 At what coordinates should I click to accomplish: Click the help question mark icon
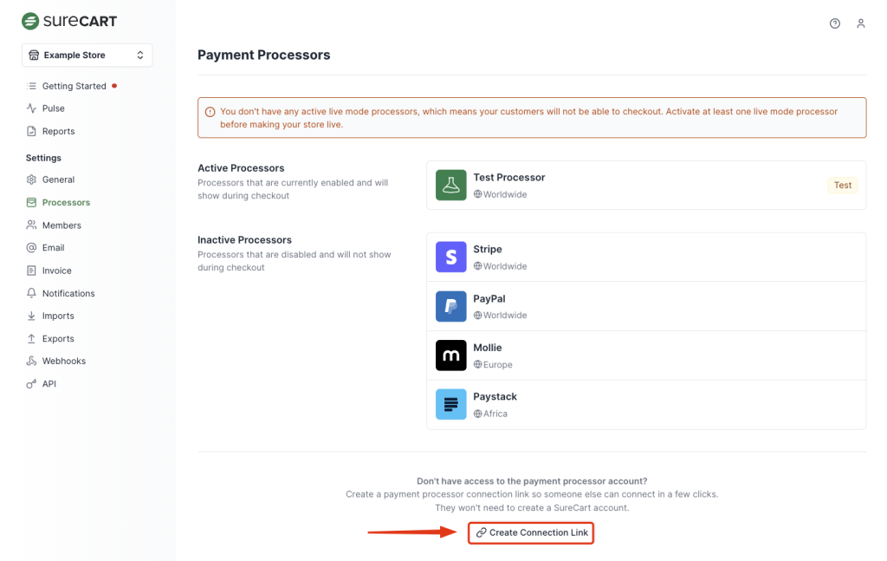(x=835, y=23)
